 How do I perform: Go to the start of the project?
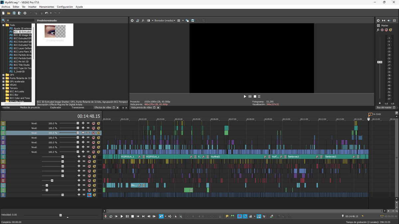138,216
